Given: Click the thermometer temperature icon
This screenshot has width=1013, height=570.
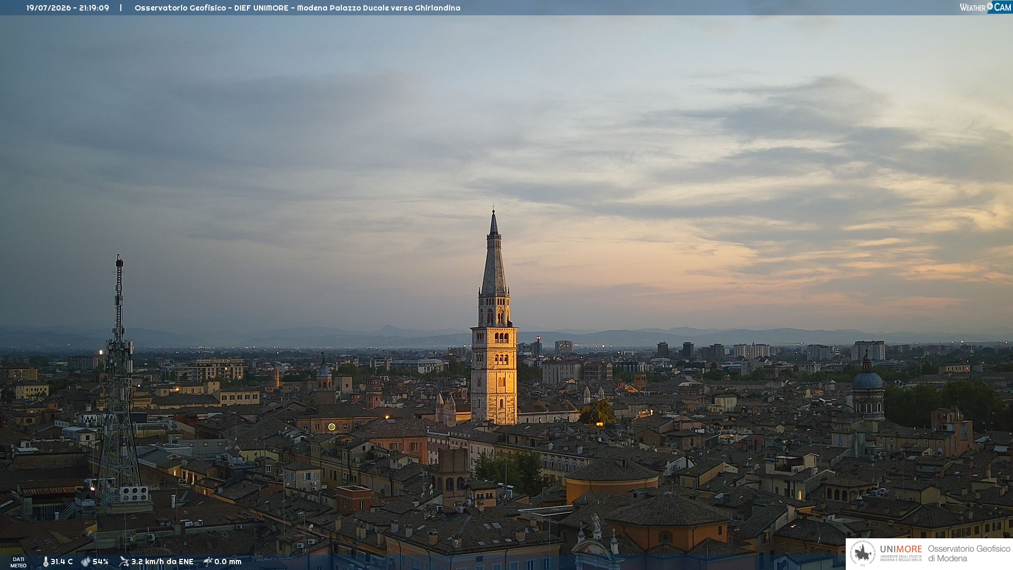Looking at the screenshot, I should (45, 562).
